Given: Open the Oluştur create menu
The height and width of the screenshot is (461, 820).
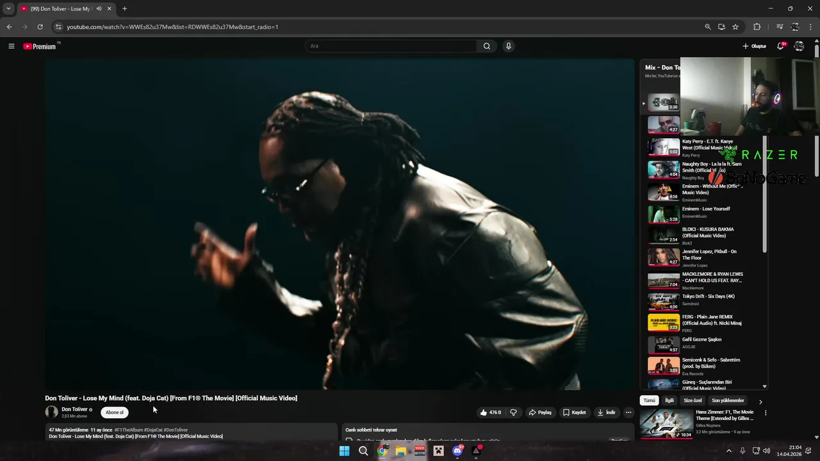Looking at the screenshot, I should coord(754,46).
